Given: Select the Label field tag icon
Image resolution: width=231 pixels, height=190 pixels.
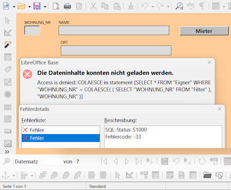Looking at the screenshot, I should tap(8, 70).
